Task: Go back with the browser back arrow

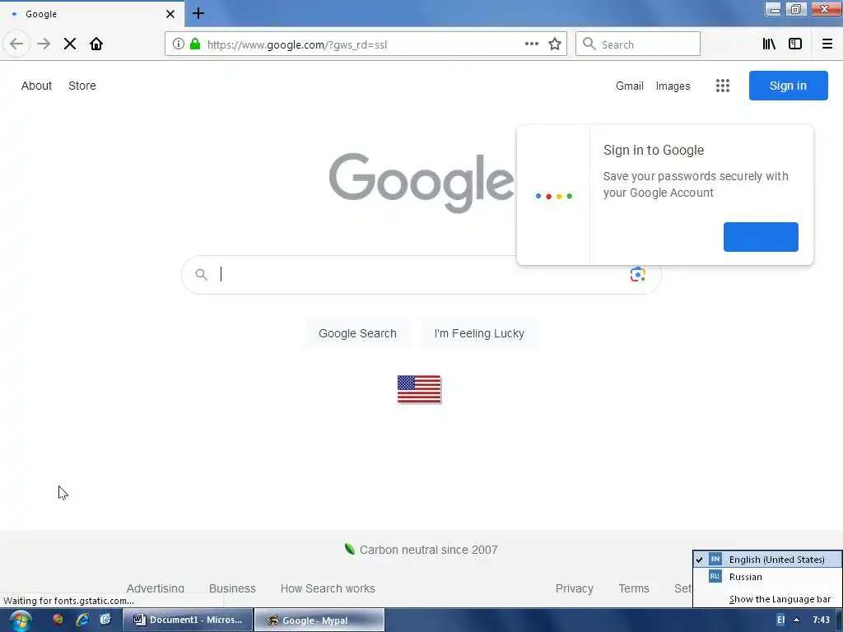Action: click(x=16, y=44)
